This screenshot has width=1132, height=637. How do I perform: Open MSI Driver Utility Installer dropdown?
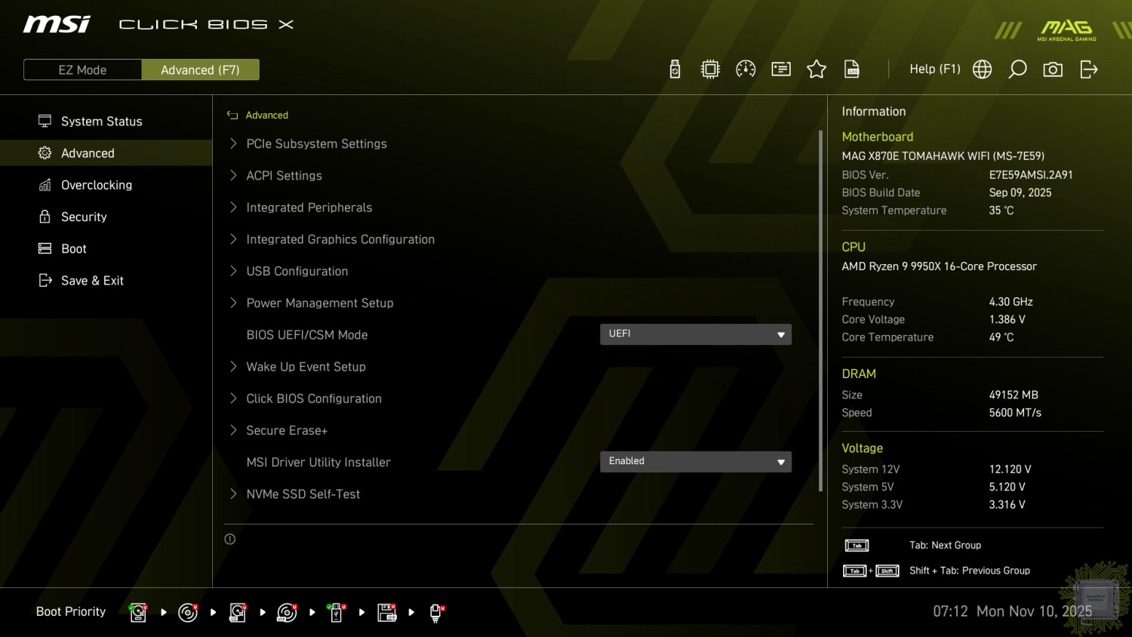pyautogui.click(x=695, y=462)
